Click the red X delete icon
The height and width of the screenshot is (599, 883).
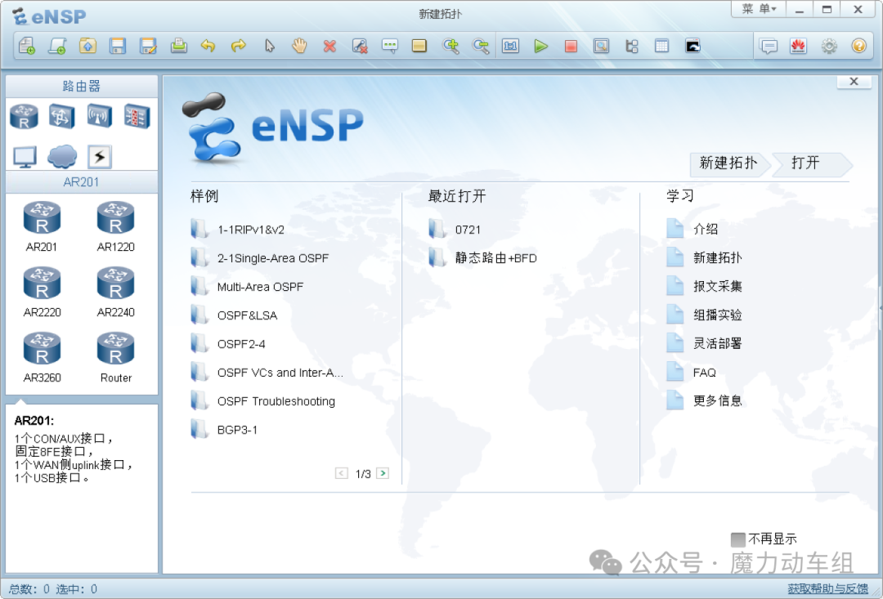pyautogui.click(x=330, y=46)
